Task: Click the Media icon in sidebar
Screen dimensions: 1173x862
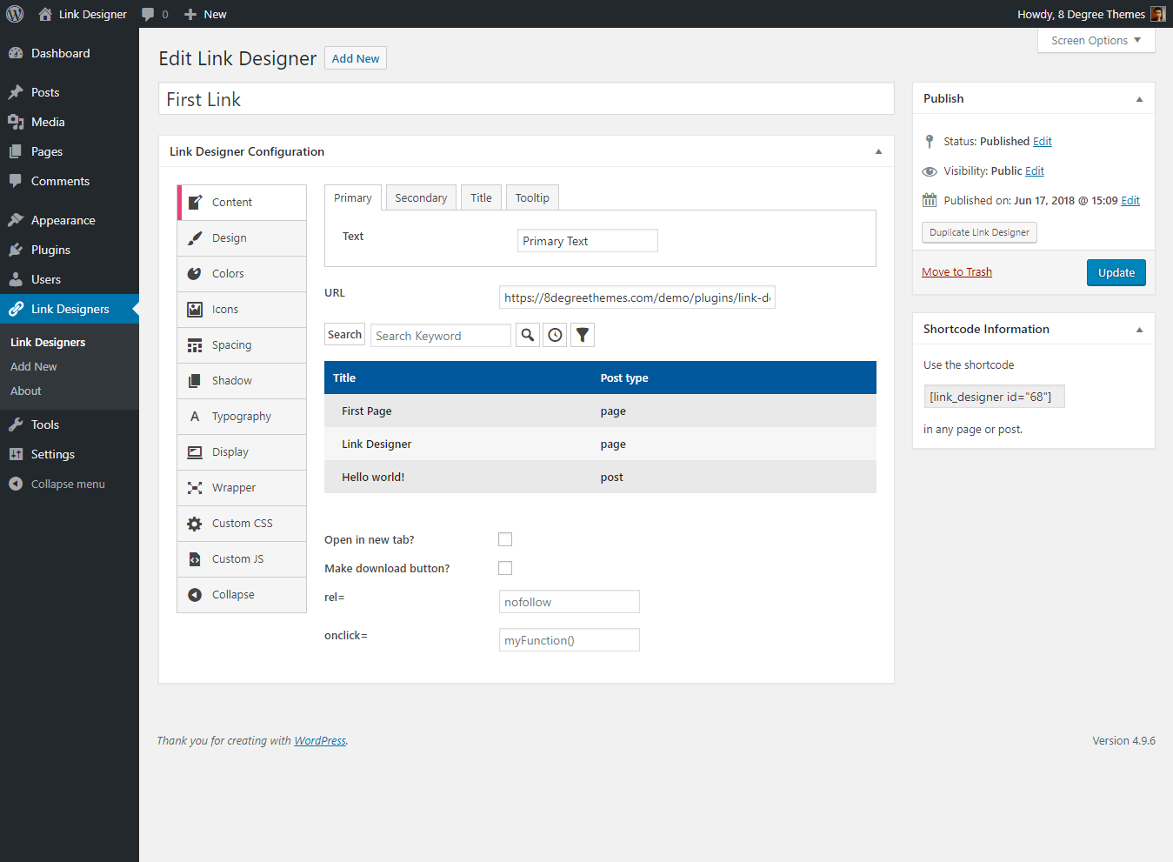Action: [x=16, y=122]
